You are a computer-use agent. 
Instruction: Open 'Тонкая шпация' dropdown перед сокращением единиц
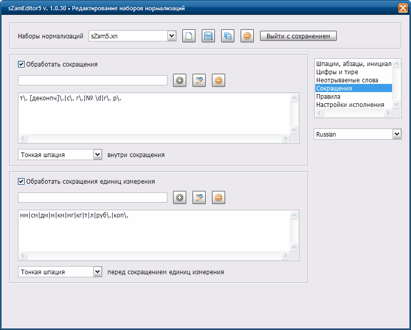point(98,272)
